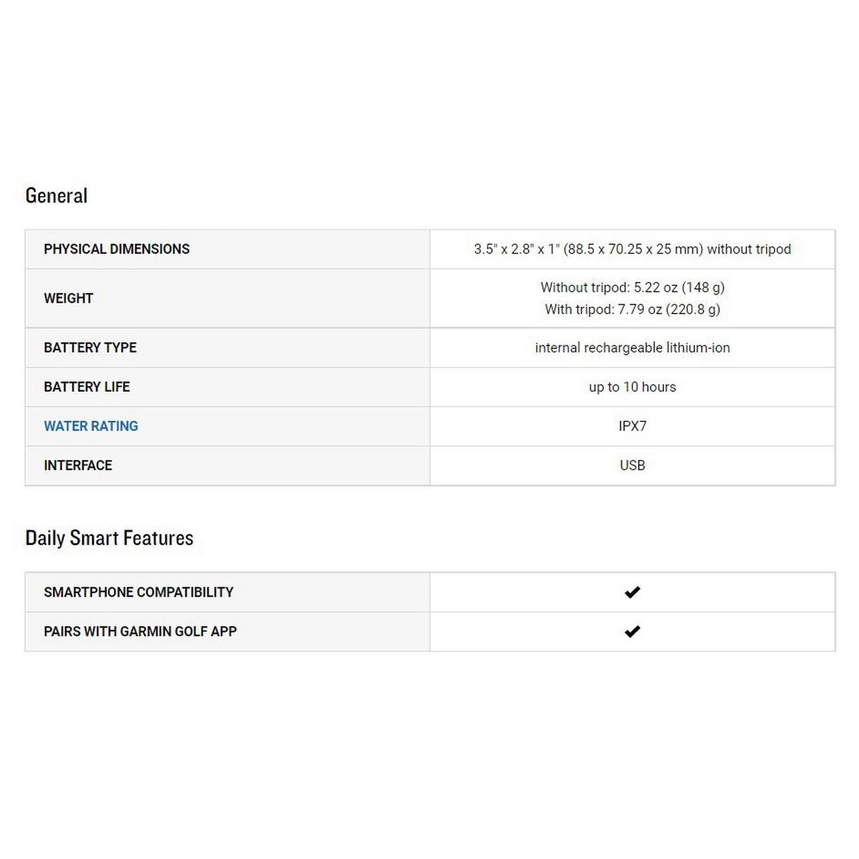Select the Interface row label
The width and height of the screenshot is (859, 859).
[x=78, y=465]
